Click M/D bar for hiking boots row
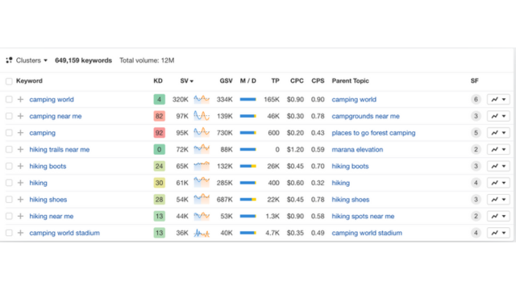The image size is (516, 290). (x=248, y=166)
